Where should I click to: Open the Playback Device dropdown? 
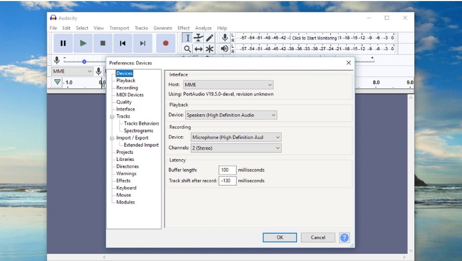click(x=231, y=115)
